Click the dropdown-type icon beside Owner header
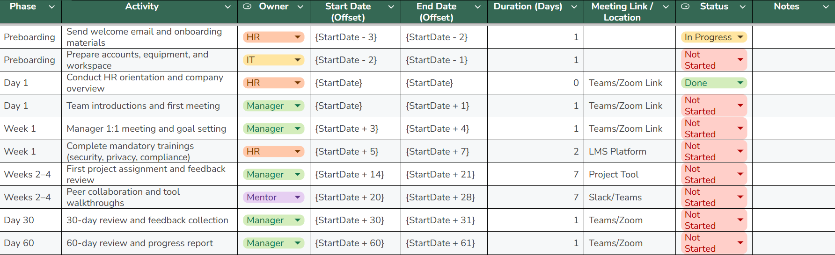Viewport: 835px width, 255px height. click(247, 7)
